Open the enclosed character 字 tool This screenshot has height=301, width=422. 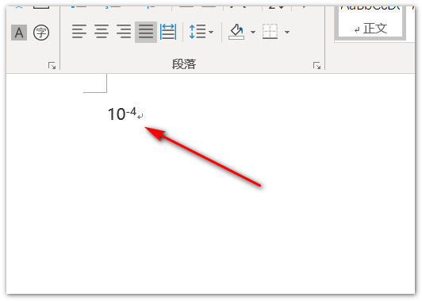[x=41, y=33]
